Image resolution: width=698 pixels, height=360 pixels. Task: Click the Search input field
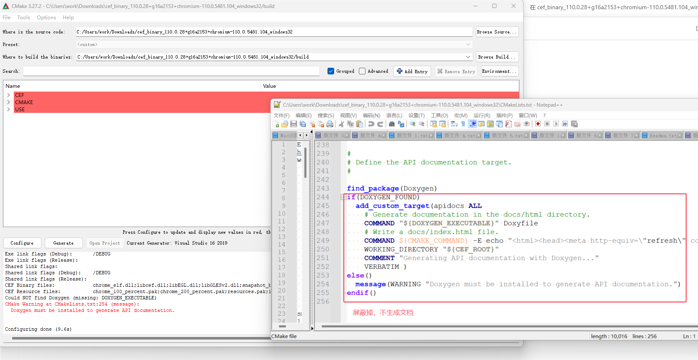point(171,71)
